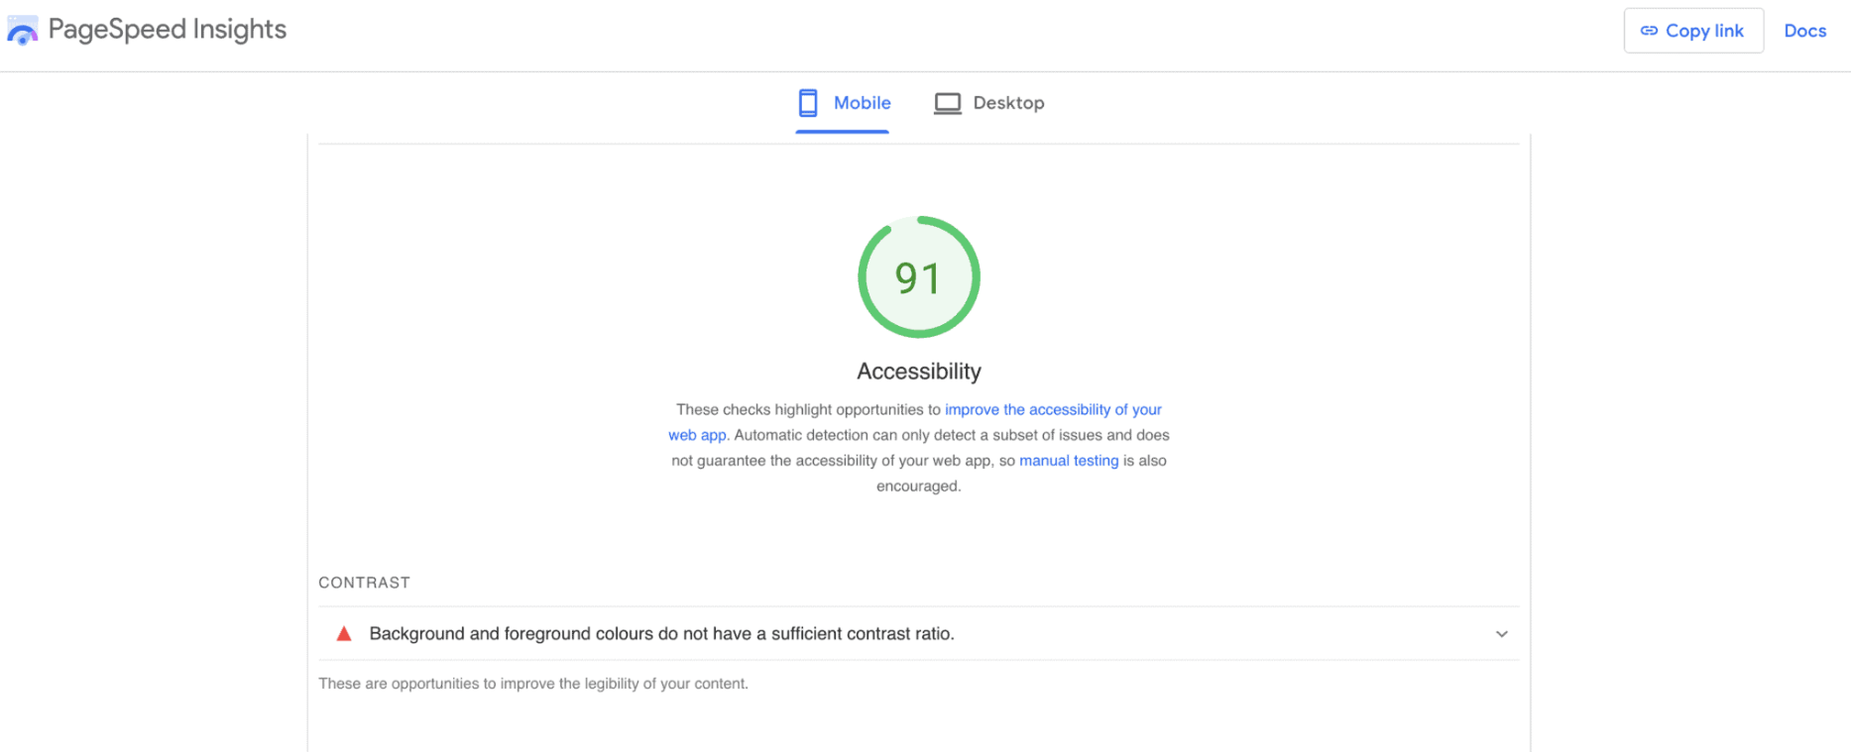1851x752 pixels.
Task: Click the desktop monitor icon
Action: [x=948, y=103]
